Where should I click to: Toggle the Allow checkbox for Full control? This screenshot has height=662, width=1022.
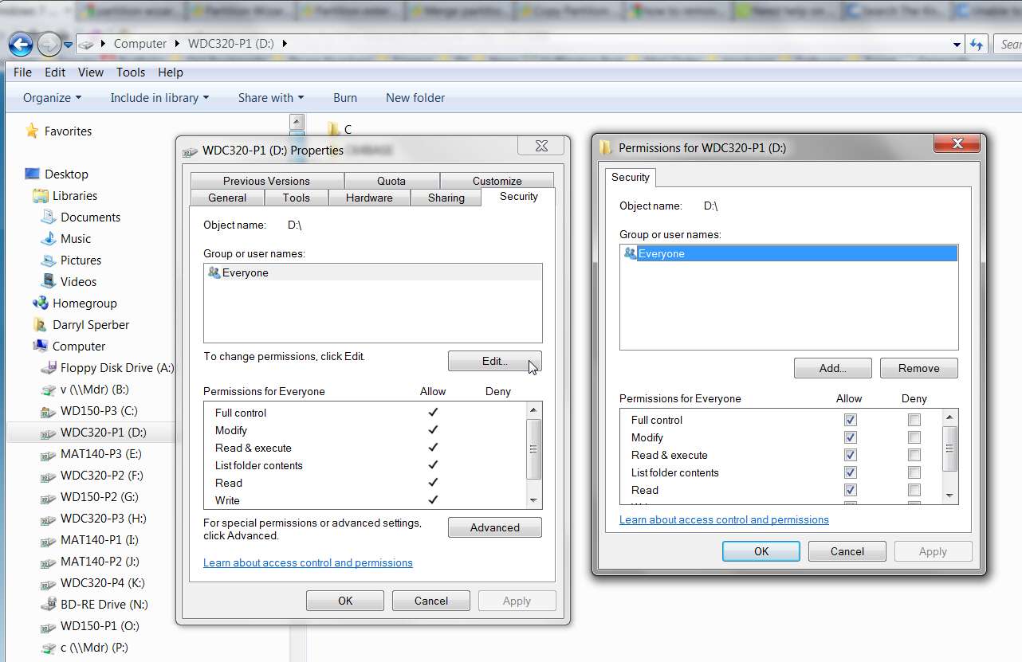tap(851, 420)
